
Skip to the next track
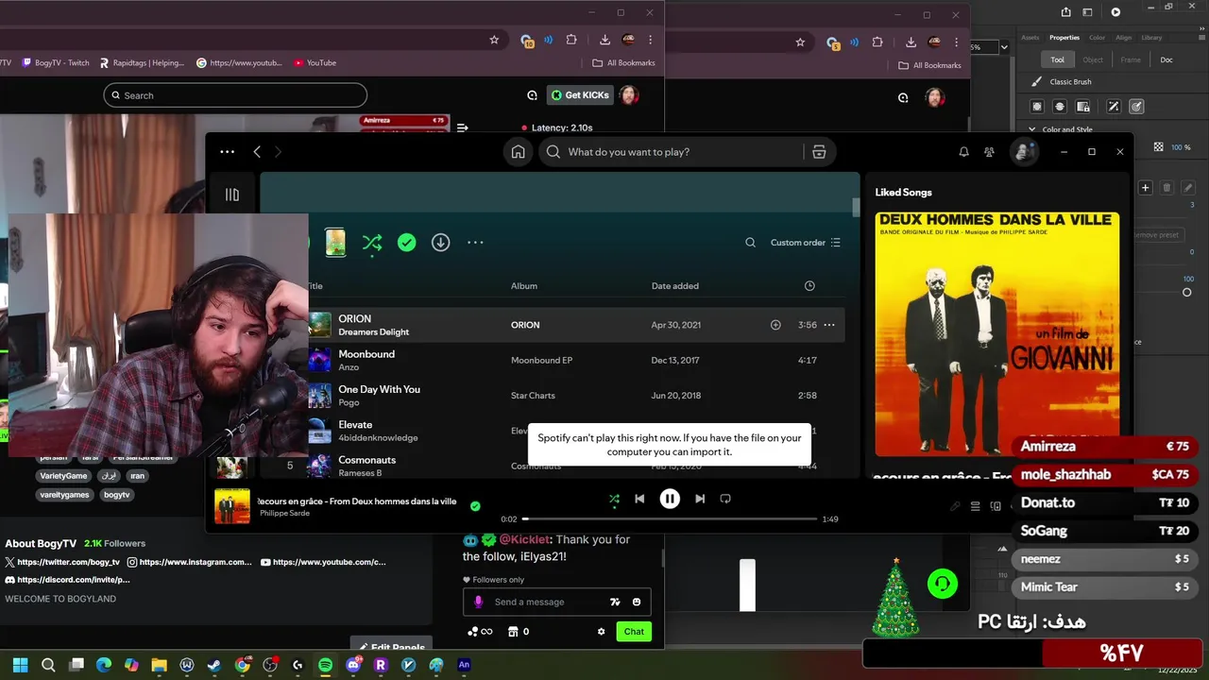[x=700, y=499]
